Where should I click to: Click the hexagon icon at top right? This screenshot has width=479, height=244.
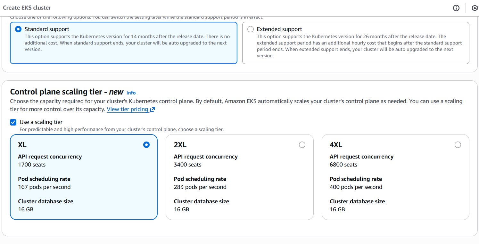(475, 8)
